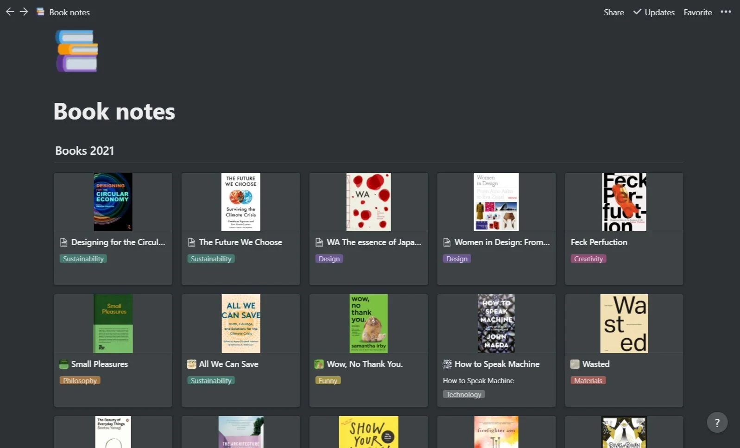Open the WA red dots book cover
740x448 pixels.
tap(368, 202)
